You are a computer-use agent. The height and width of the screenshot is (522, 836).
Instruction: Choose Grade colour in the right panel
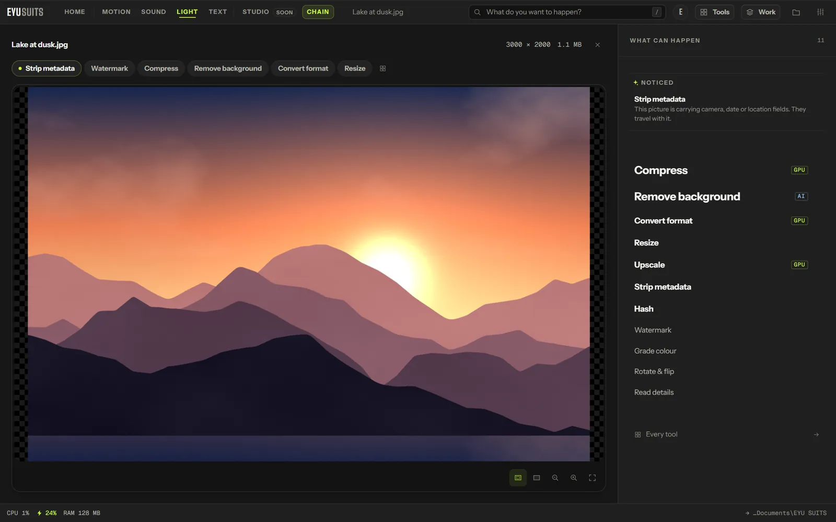click(721, 351)
